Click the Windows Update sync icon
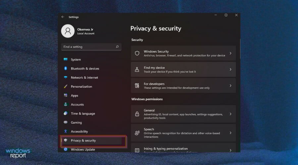Image resolution: width=298 pixels, height=165 pixels. (66, 149)
